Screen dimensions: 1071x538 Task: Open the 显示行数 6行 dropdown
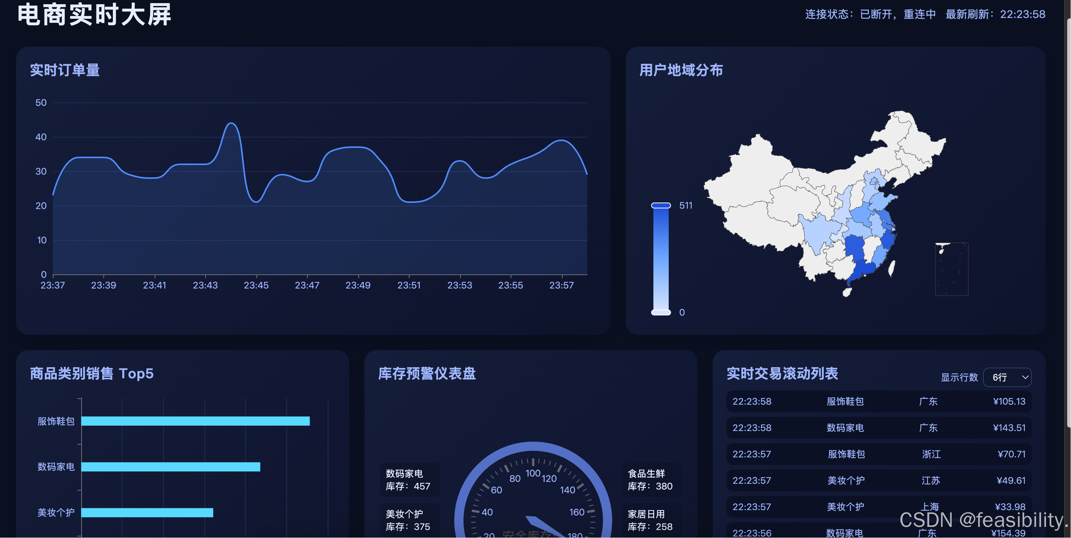coord(1007,378)
